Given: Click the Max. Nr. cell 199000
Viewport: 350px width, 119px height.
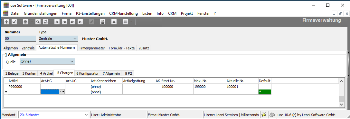Looking at the screenshot, I should click(210, 87).
